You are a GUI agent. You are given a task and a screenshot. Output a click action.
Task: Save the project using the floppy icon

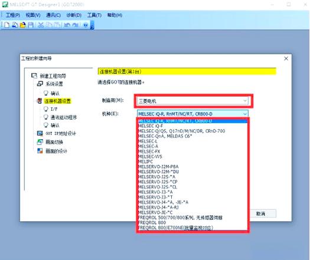(31, 25)
